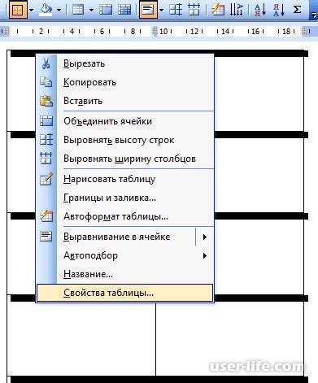
Task: Open Свойства таблицы... highlighted entry
Action: point(124,293)
